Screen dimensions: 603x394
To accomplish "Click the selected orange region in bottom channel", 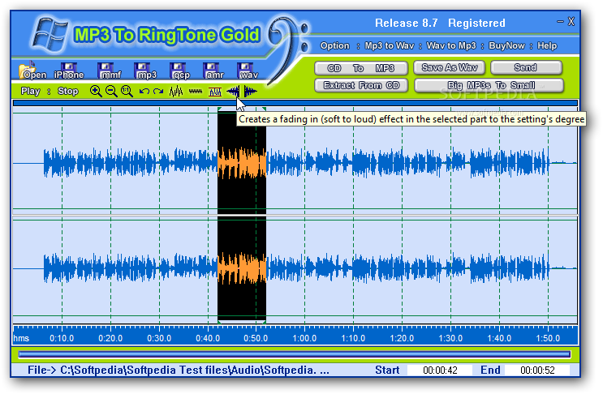I will pyautogui.click(x=242, y=268).
